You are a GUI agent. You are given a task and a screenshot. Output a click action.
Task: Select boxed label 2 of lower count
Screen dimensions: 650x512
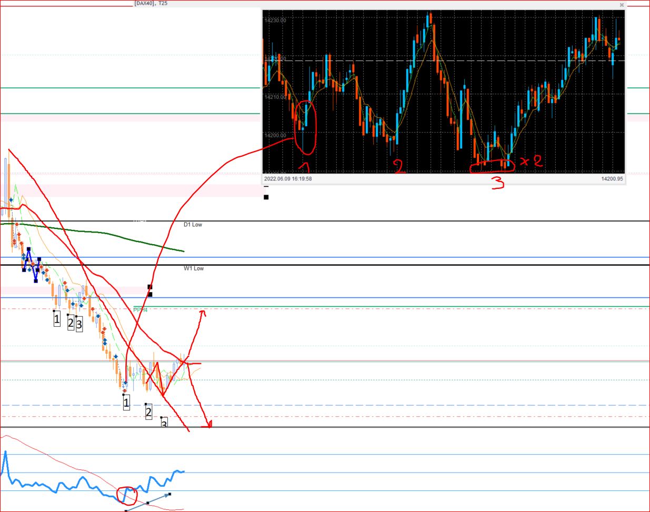[x=148, y=413]
